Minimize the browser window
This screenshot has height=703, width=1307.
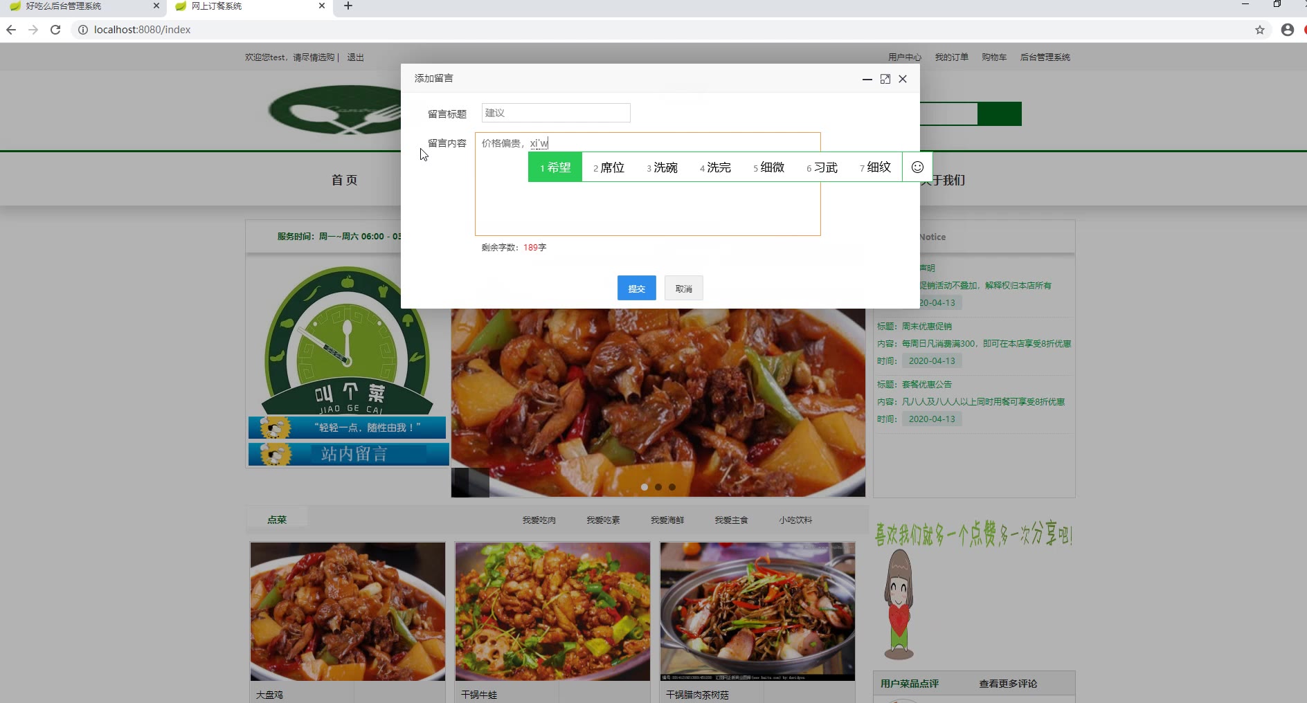click(x=1245, y=4)
